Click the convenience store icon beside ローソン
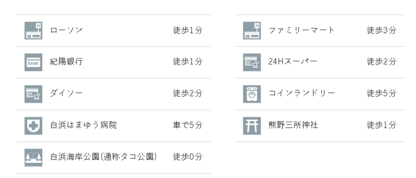Image resolution: width=416 pixels, height=178 pixels. click(33, 31)
